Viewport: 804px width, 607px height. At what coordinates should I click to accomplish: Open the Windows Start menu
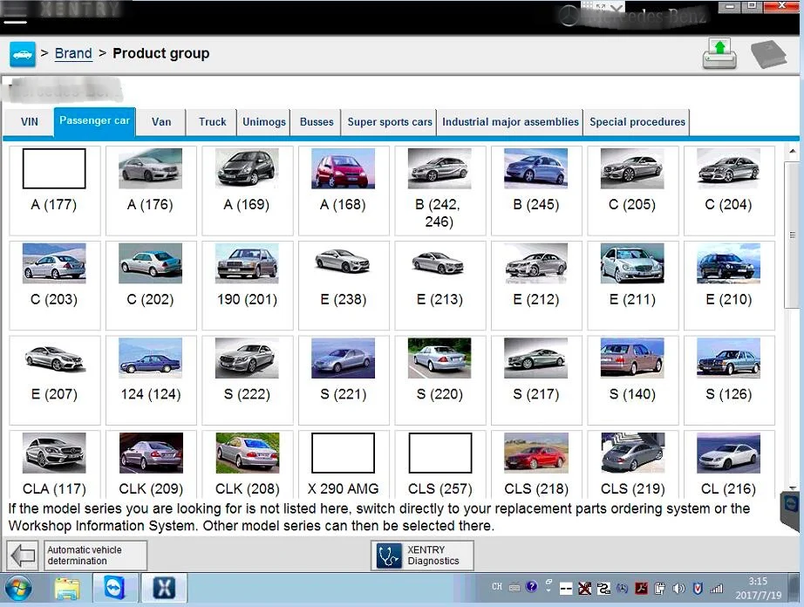(19, 589)
